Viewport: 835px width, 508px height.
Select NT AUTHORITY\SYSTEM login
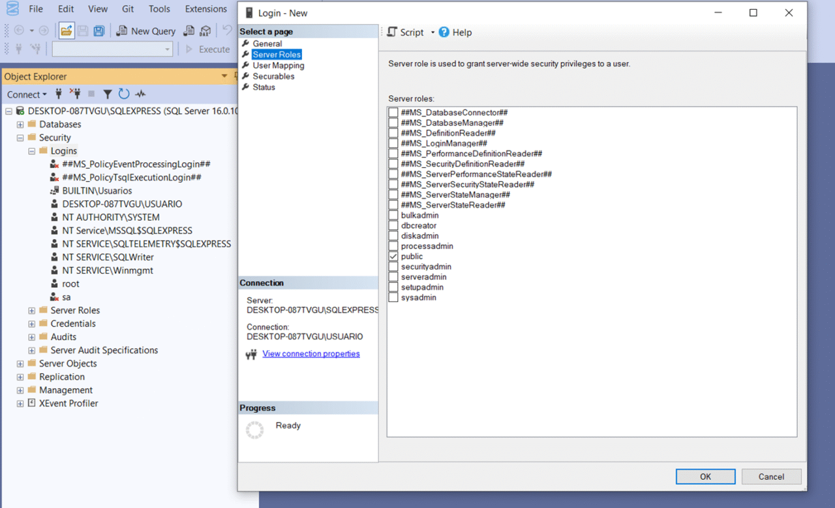111,218
